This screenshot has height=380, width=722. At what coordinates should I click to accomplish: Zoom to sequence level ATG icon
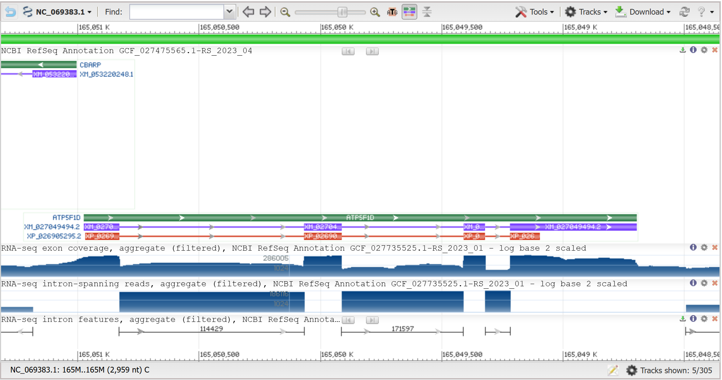[x=392, y=12]
